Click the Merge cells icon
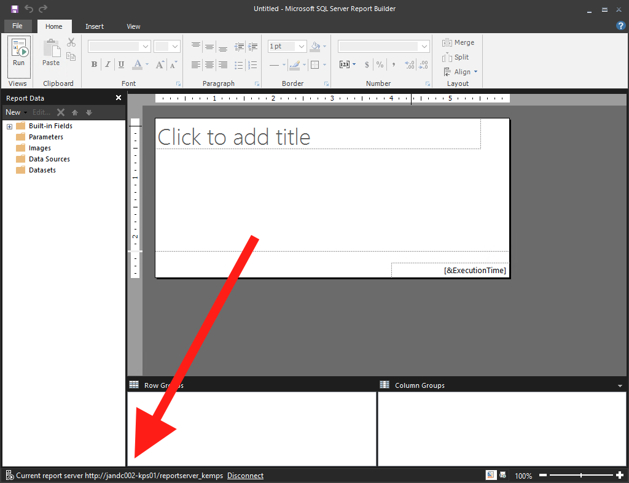Viewport: 629px width, 483px height. click(x=458, y=42)
